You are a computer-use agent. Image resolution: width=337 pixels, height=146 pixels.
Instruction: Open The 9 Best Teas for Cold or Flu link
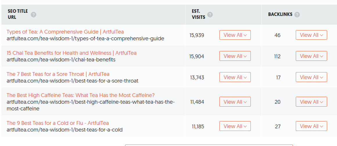point(57,123)
